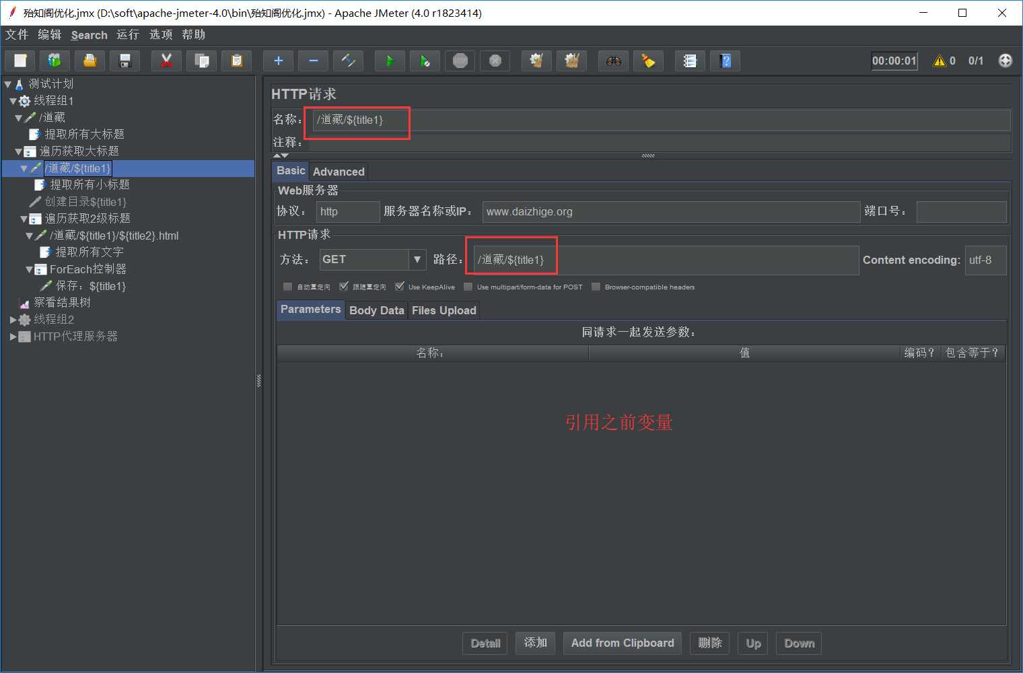Open the Templates icon in toolbar
This screenshot has height=673, width=1023.
pyautogui.click(x=55, y=61)
